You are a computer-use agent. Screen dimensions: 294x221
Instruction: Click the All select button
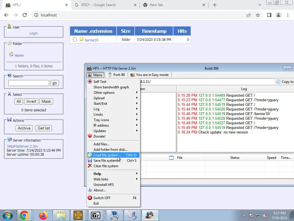pos(19,102)
